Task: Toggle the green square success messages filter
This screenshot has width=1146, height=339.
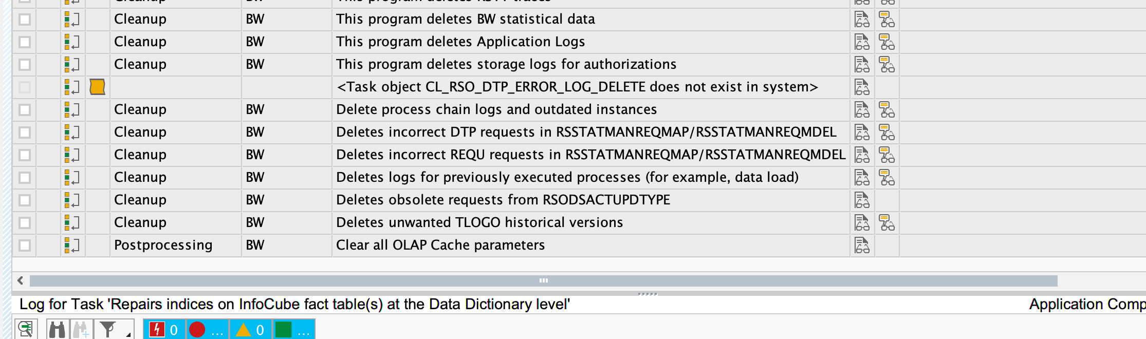Action: [x=293, y=329]
